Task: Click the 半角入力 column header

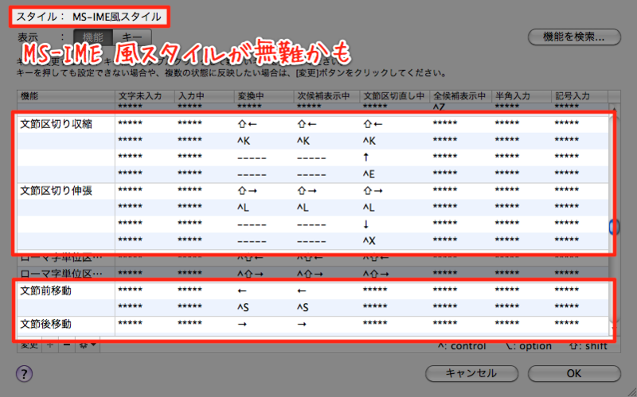Action: coord(522,96)
